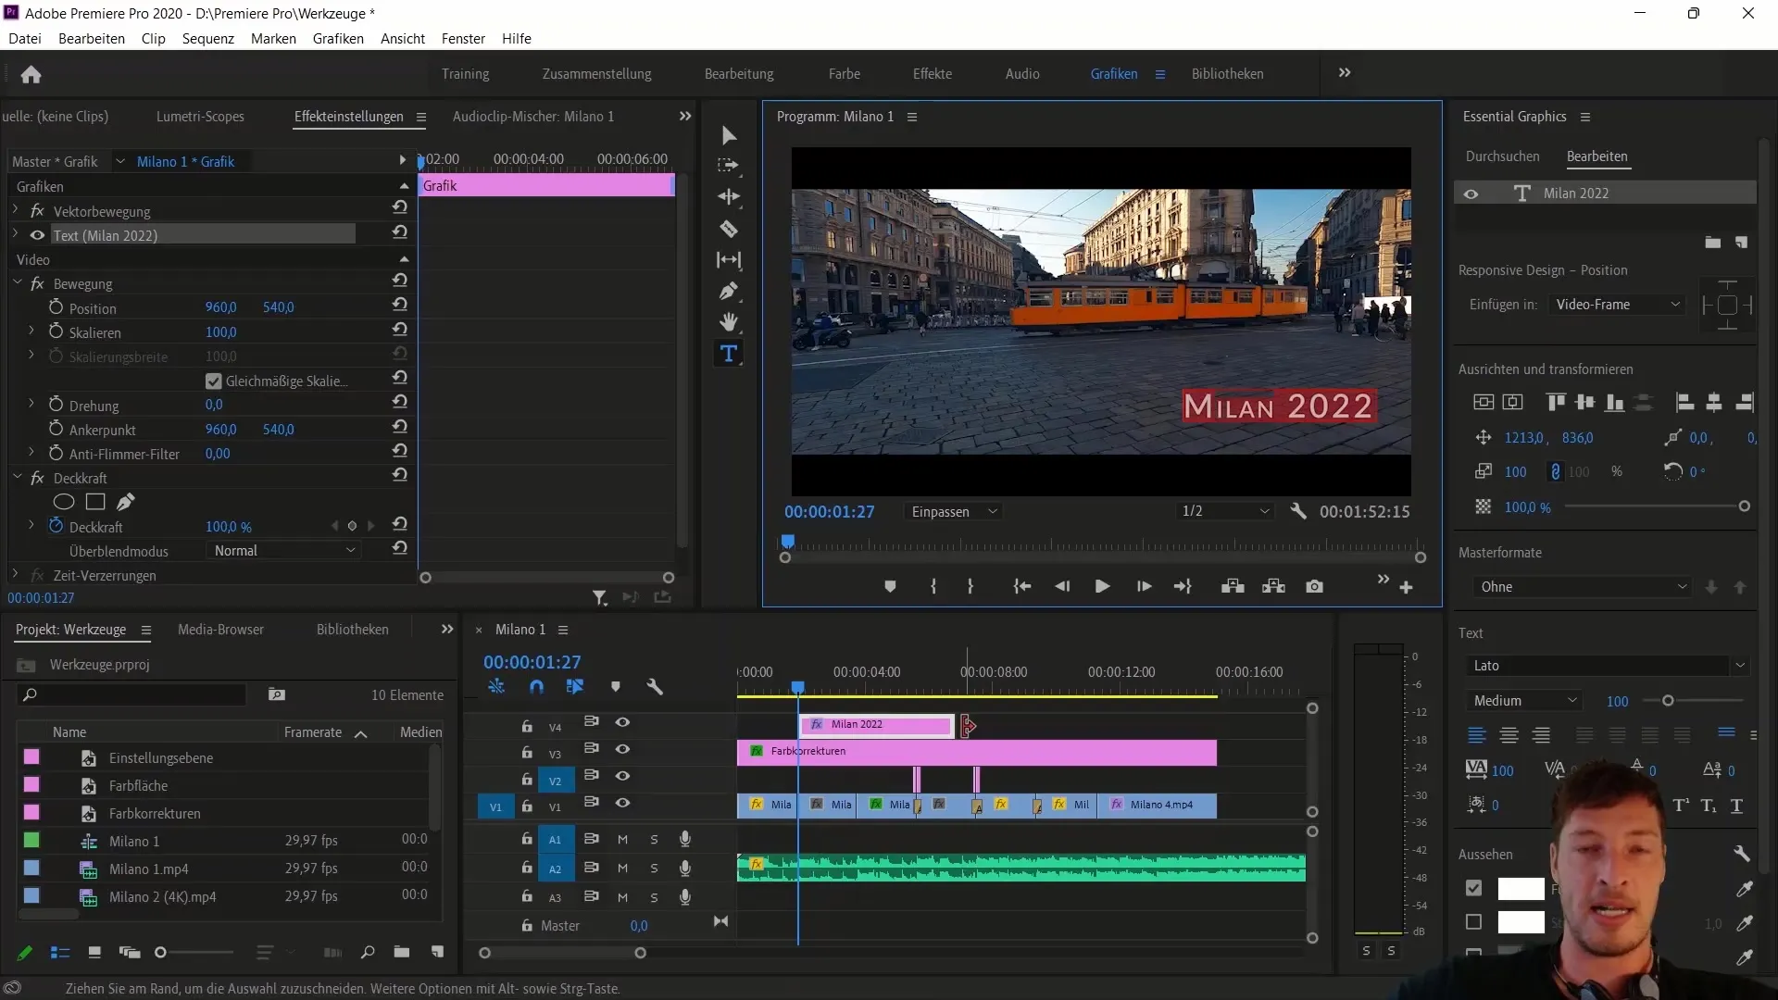This screenshot has width=1778, height=1000.
Task: Click the Add Marker icon in timeline
Action: [x=616, y=686]
